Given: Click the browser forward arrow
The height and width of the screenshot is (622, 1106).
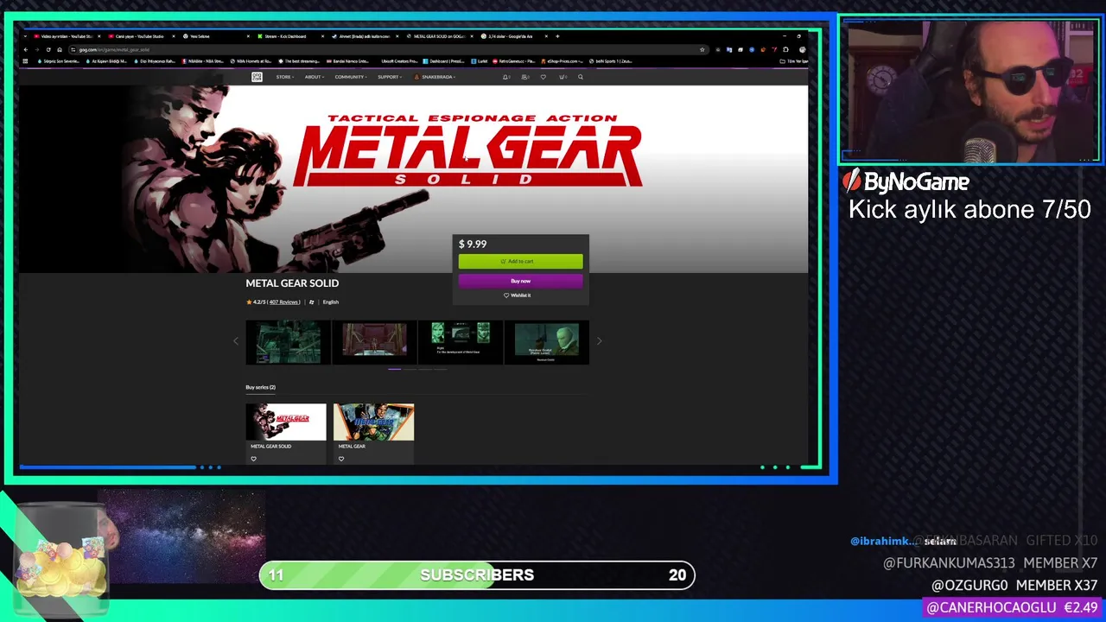Looking at the screenshot, I should coord(37,49).
